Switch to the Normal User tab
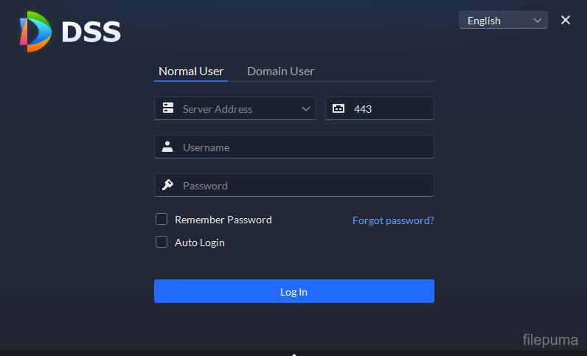This screenshot has height=356, width=587. click(x=191, y=71)
